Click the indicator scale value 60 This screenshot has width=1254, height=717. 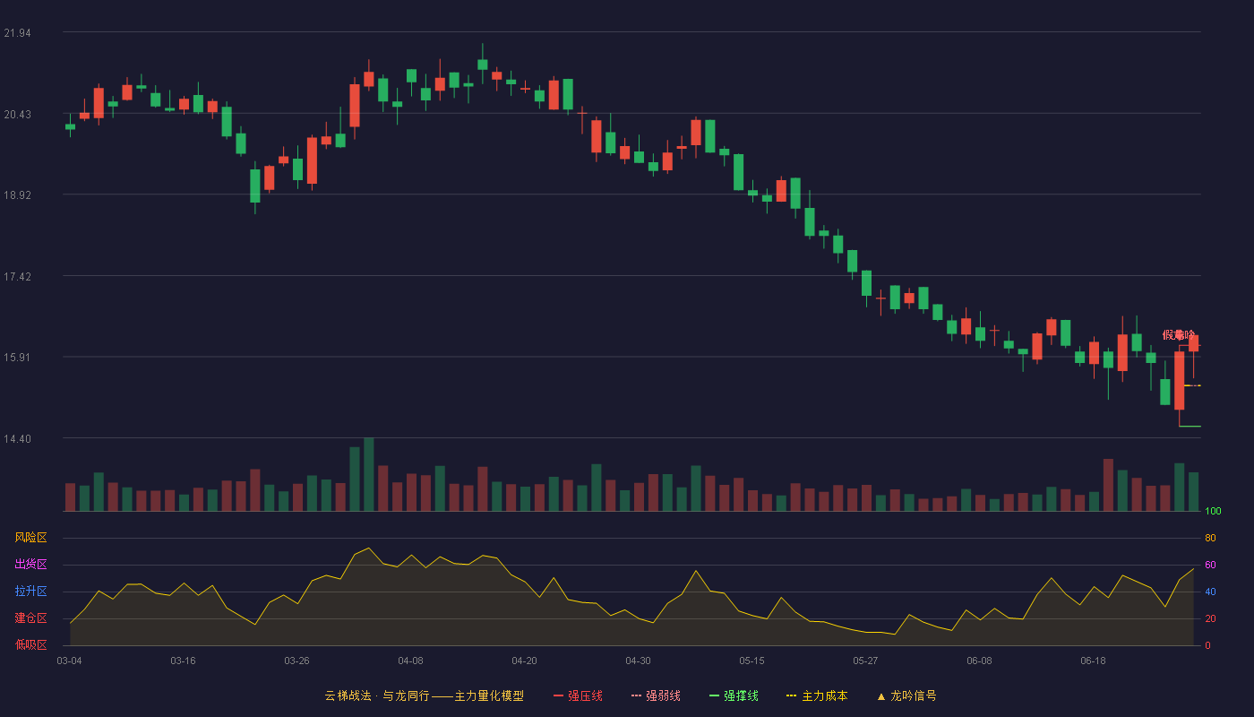(x=1210, y=566)
